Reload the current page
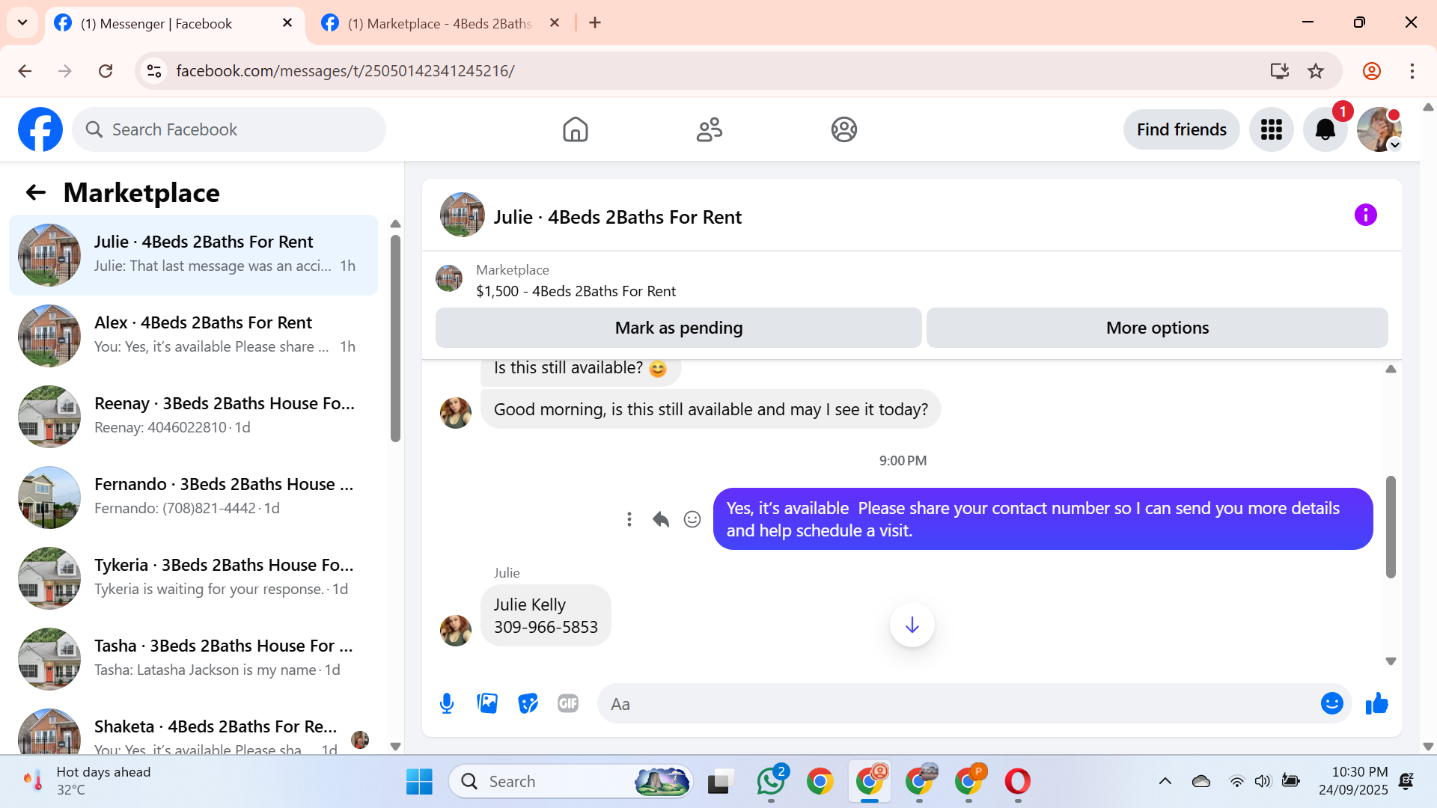1437x808 pixels. 106,71
